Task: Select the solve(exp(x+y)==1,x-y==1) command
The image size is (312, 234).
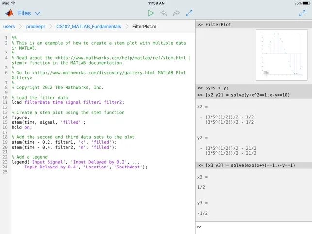Action: pos(254,165)
